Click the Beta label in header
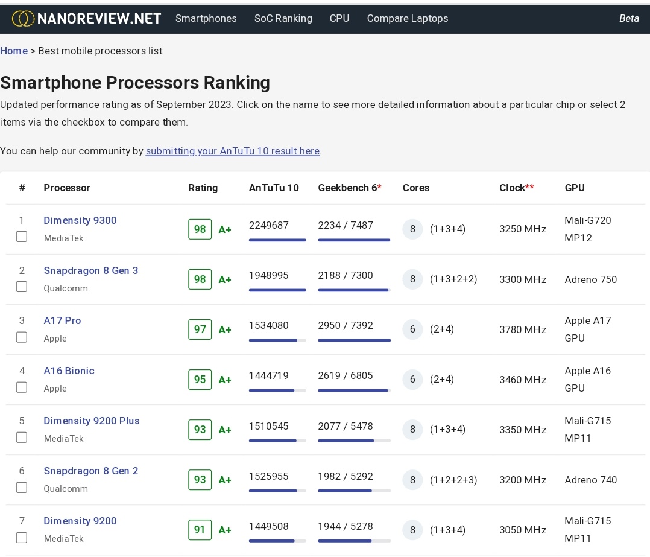650x557 pixels. [x=629, y=18]
